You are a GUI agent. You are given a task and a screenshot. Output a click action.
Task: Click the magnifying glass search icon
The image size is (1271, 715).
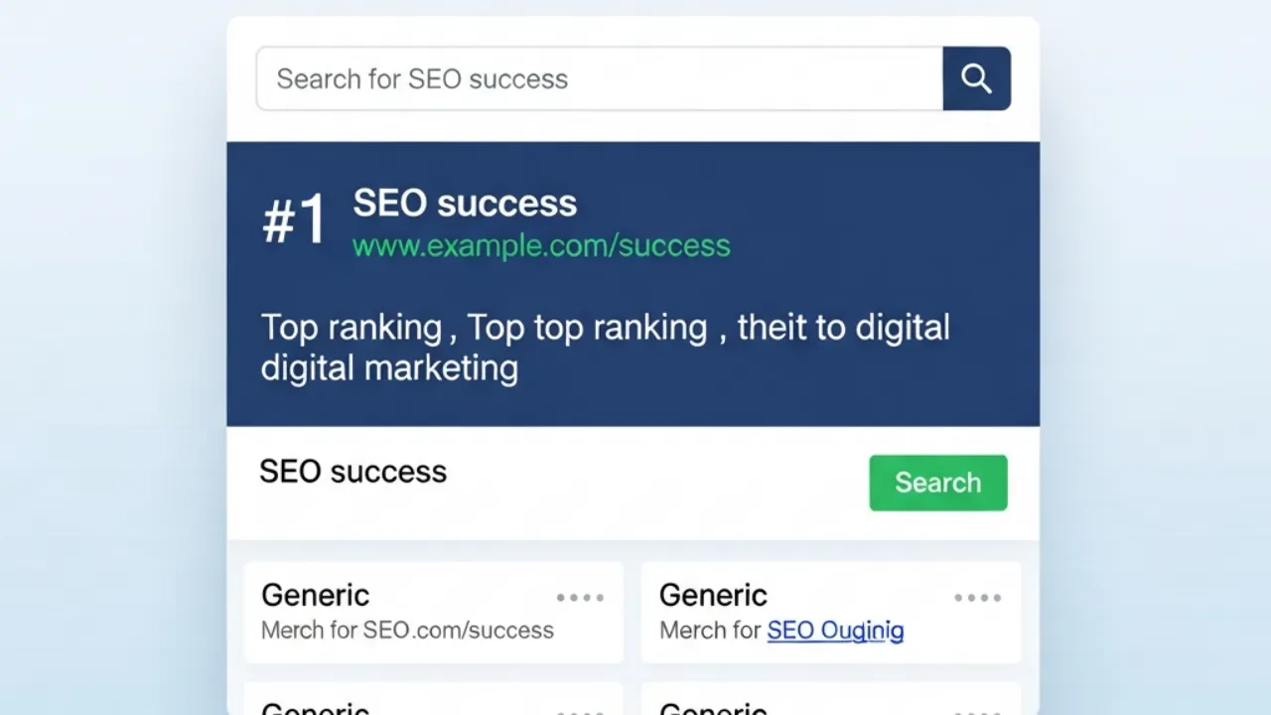point(976,78)
